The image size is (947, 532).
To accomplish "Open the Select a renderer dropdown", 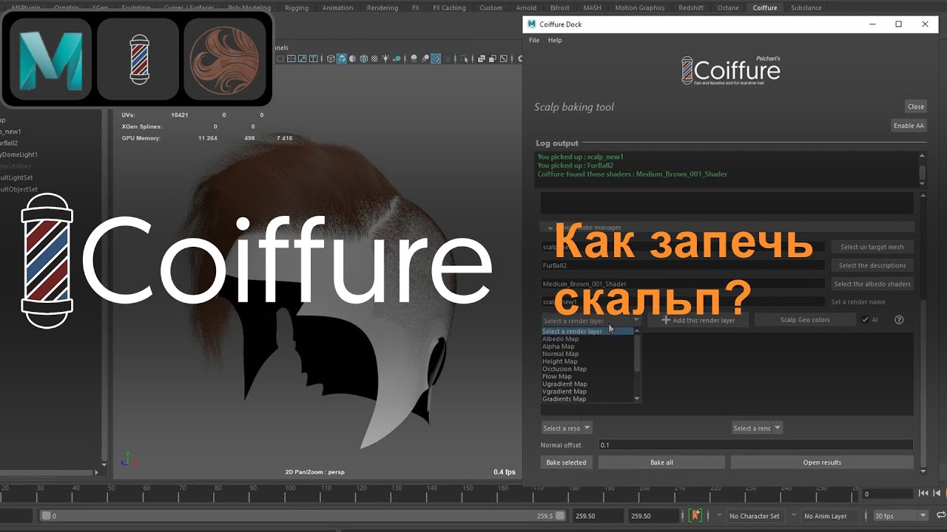I will pyautogui.click(x=757, y=428).
